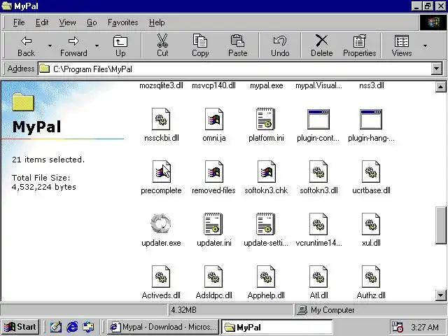Open the View menu
Screen dimensions: 448x336
[67, 22]
